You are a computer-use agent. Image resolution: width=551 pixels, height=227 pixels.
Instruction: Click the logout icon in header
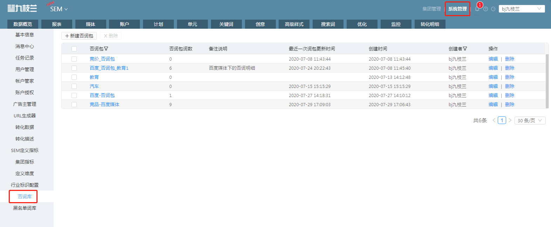[x=493, y=9]
